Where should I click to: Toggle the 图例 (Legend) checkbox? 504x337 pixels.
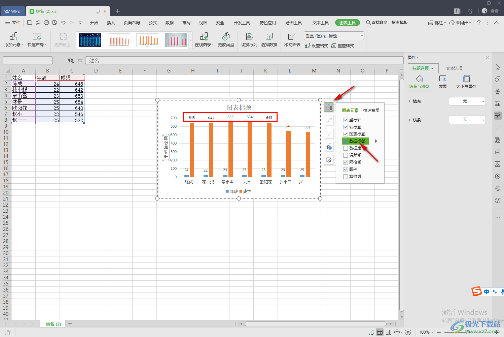(x=346, y=170)
